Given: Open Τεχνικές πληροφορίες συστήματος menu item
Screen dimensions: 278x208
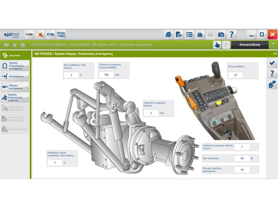Looking at the screenshot, I should pos(15,66).
